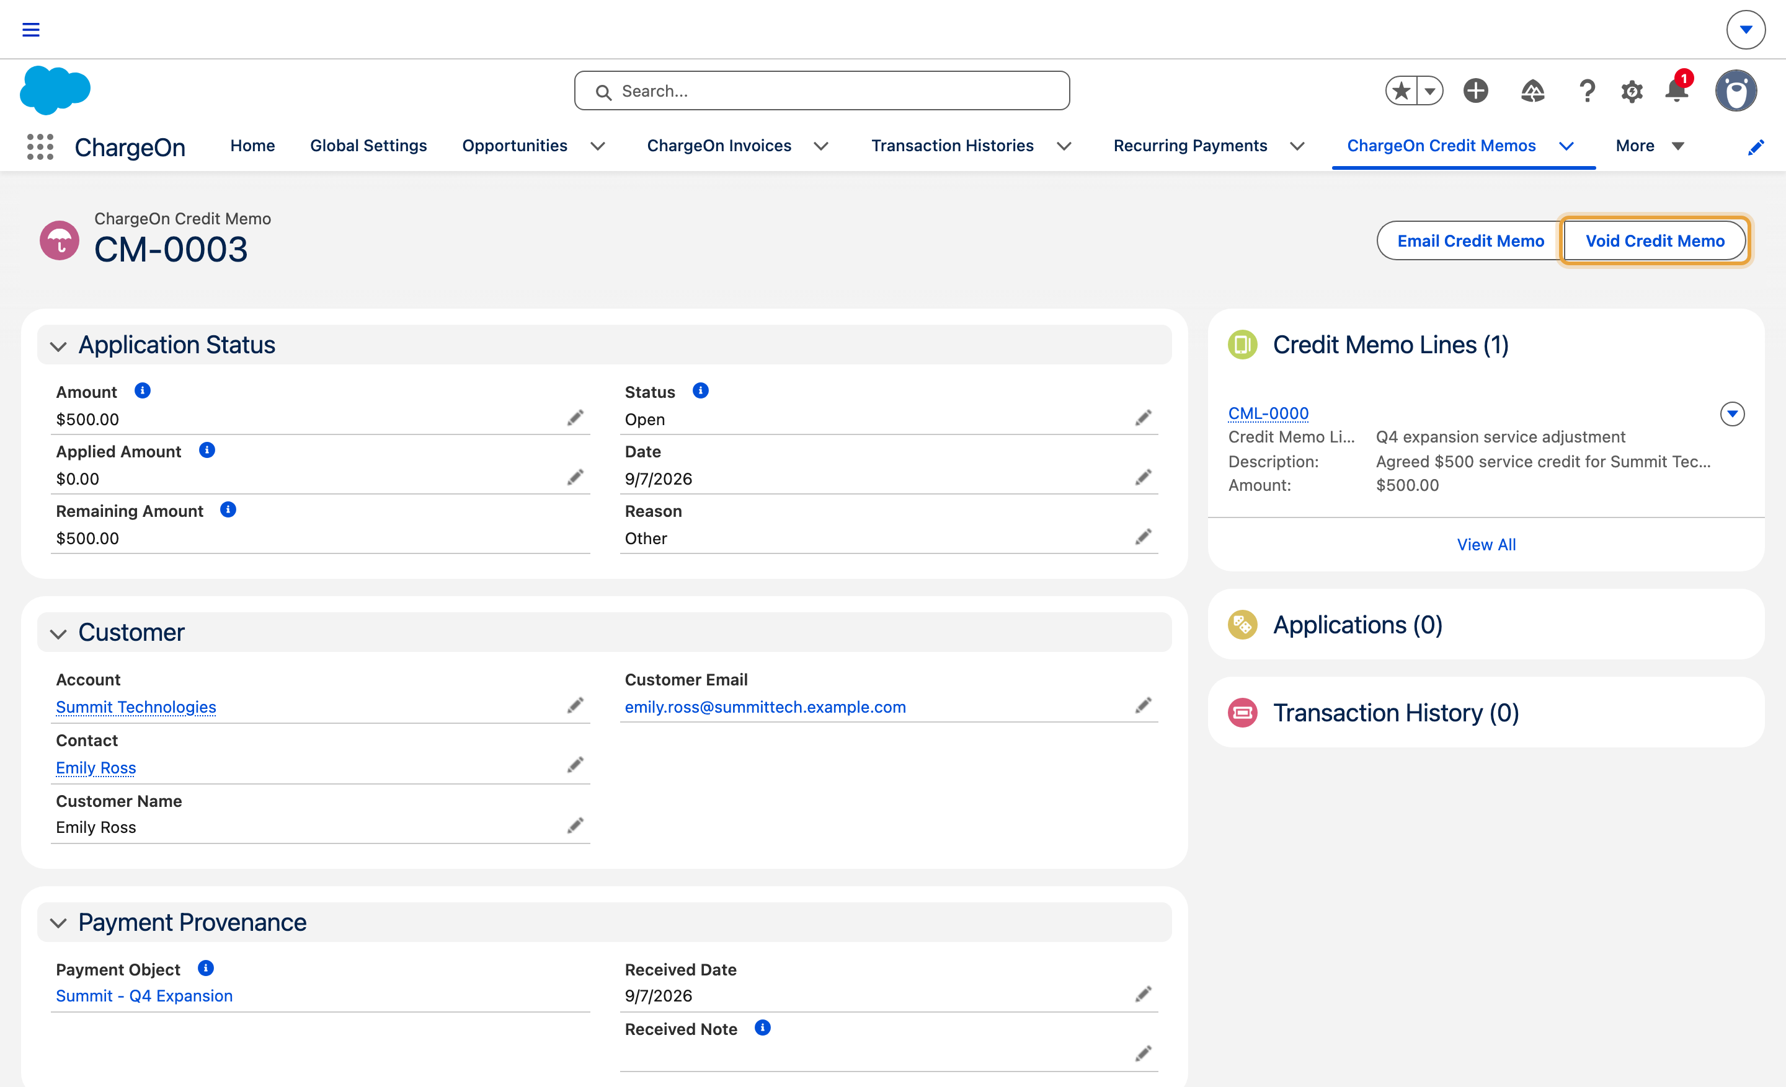
Task: Open actions menu for CML-0000 line
Action: click(x=1733, y=414)
